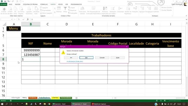Image resolution: width=188 pixels, height=106 pixels.
Task: Import data with A Partir da Web
Action: click(x=10, y=11)
